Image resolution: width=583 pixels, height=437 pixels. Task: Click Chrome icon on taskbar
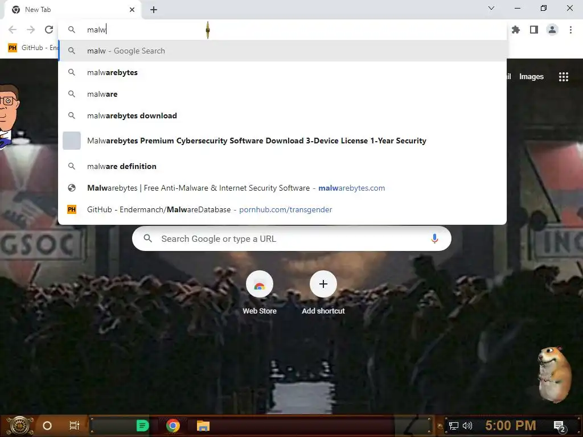pos(173,426)
